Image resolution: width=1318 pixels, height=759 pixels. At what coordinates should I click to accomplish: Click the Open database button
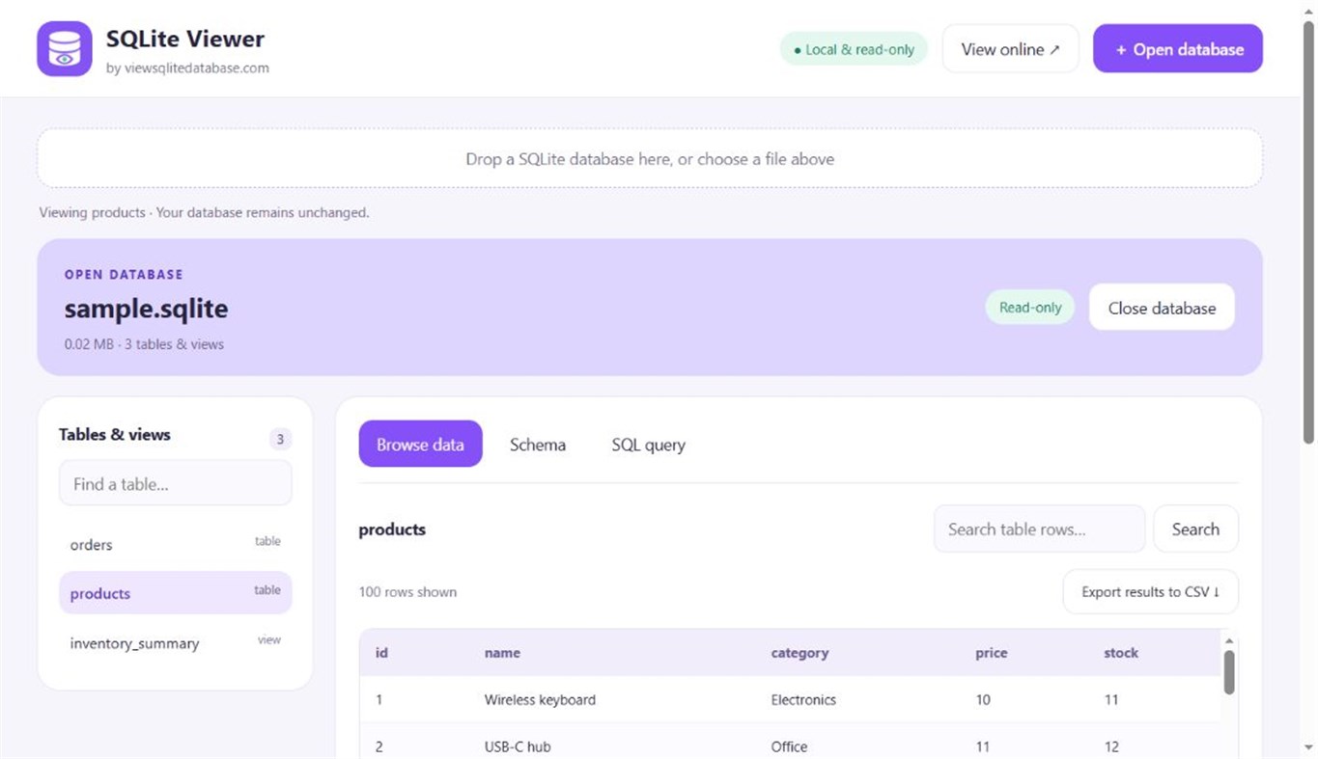[1178, 49]
